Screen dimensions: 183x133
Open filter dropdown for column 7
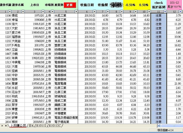(108, 11)
